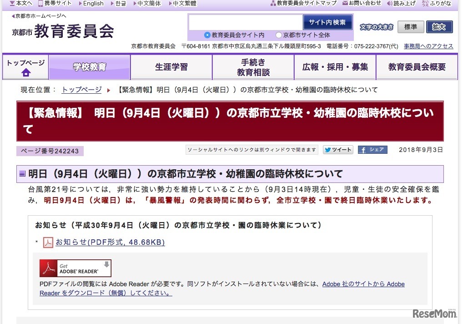This screenshot has height=324, width=463.
Task: Click the Get Adobe Reader badge
Action: [75, 267]
